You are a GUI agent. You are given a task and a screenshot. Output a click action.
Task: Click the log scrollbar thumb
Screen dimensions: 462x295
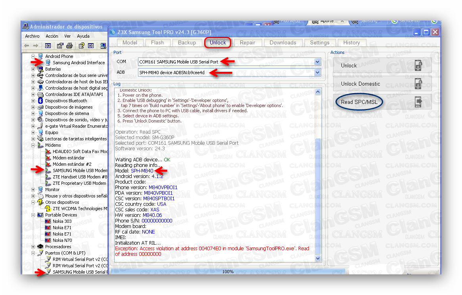pyautogui.click(x=318, y=195)
